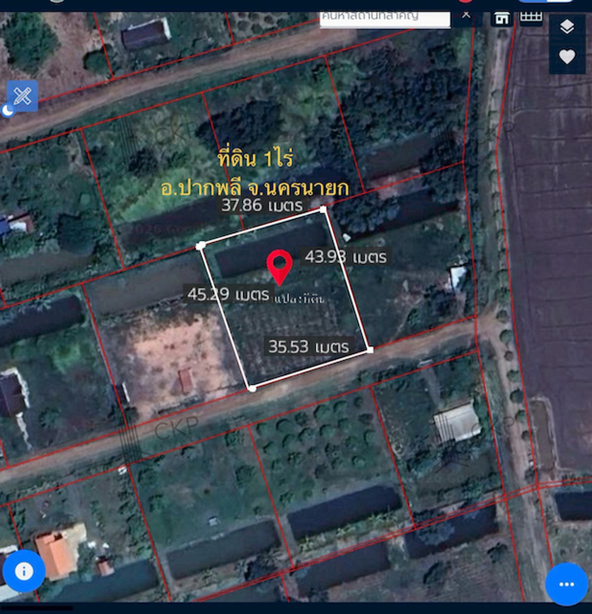
Task: Click the 35.53 เมตร side length label
Action: [x=308, y=347]
